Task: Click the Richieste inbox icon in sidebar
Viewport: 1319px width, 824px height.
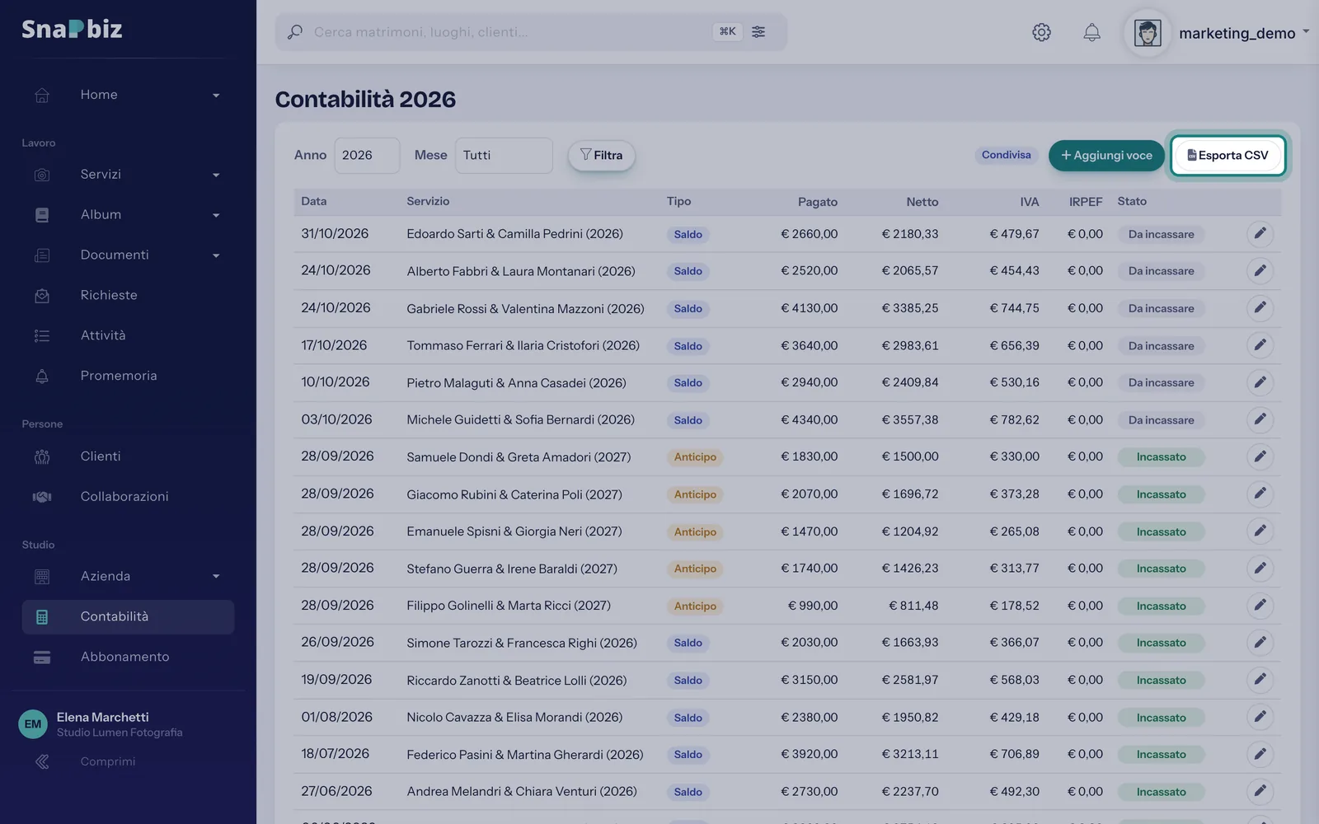Action: click(x=42, y=295)
